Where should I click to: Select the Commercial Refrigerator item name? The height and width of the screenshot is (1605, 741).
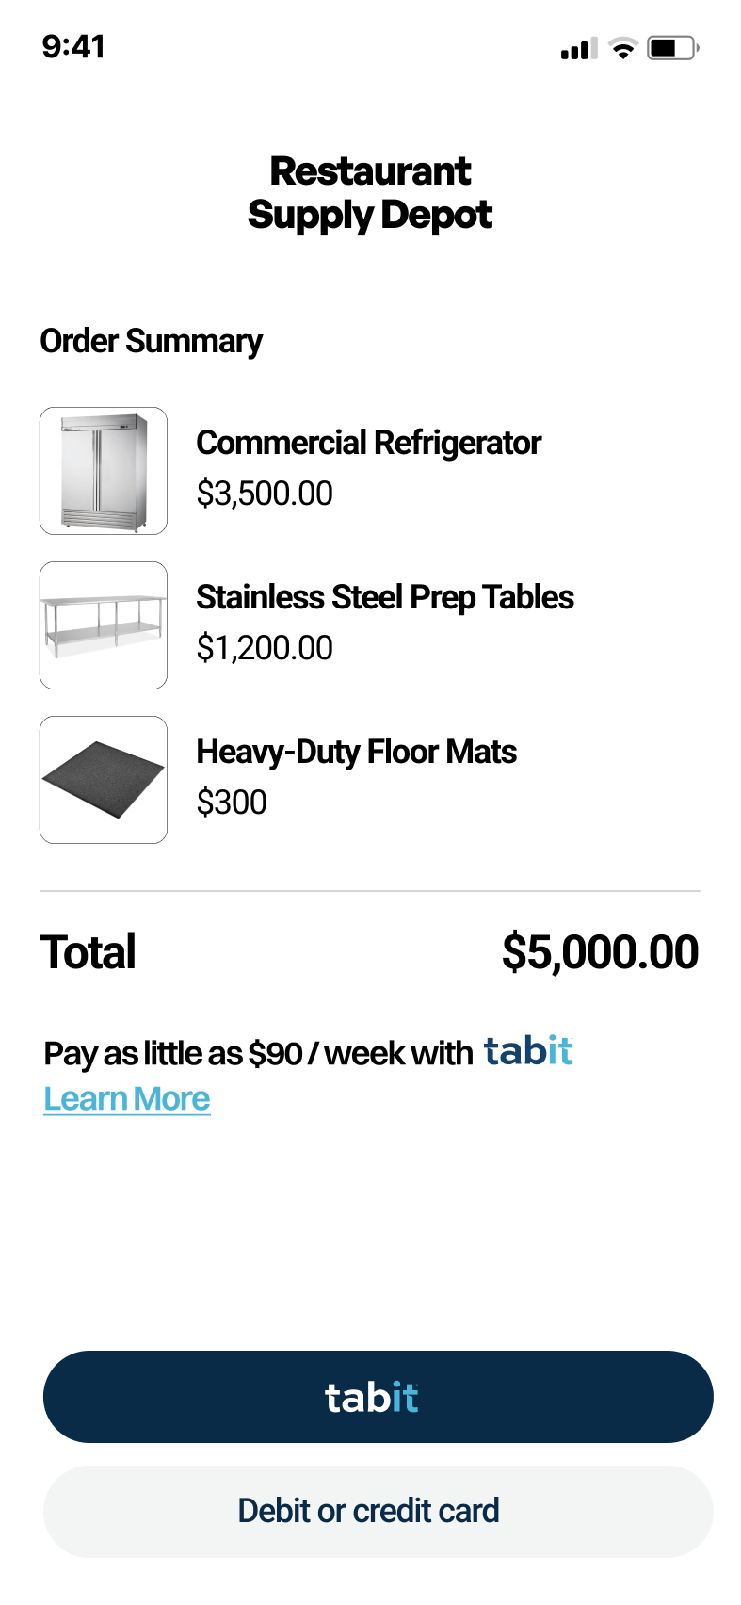point(368,443)
